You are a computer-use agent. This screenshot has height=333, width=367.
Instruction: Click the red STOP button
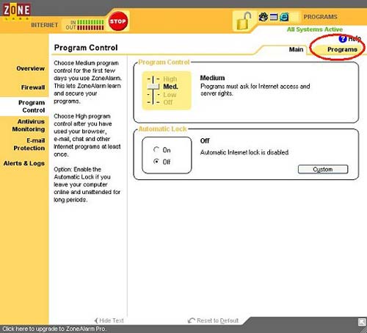pyautogui.click(x=118, y=21)
